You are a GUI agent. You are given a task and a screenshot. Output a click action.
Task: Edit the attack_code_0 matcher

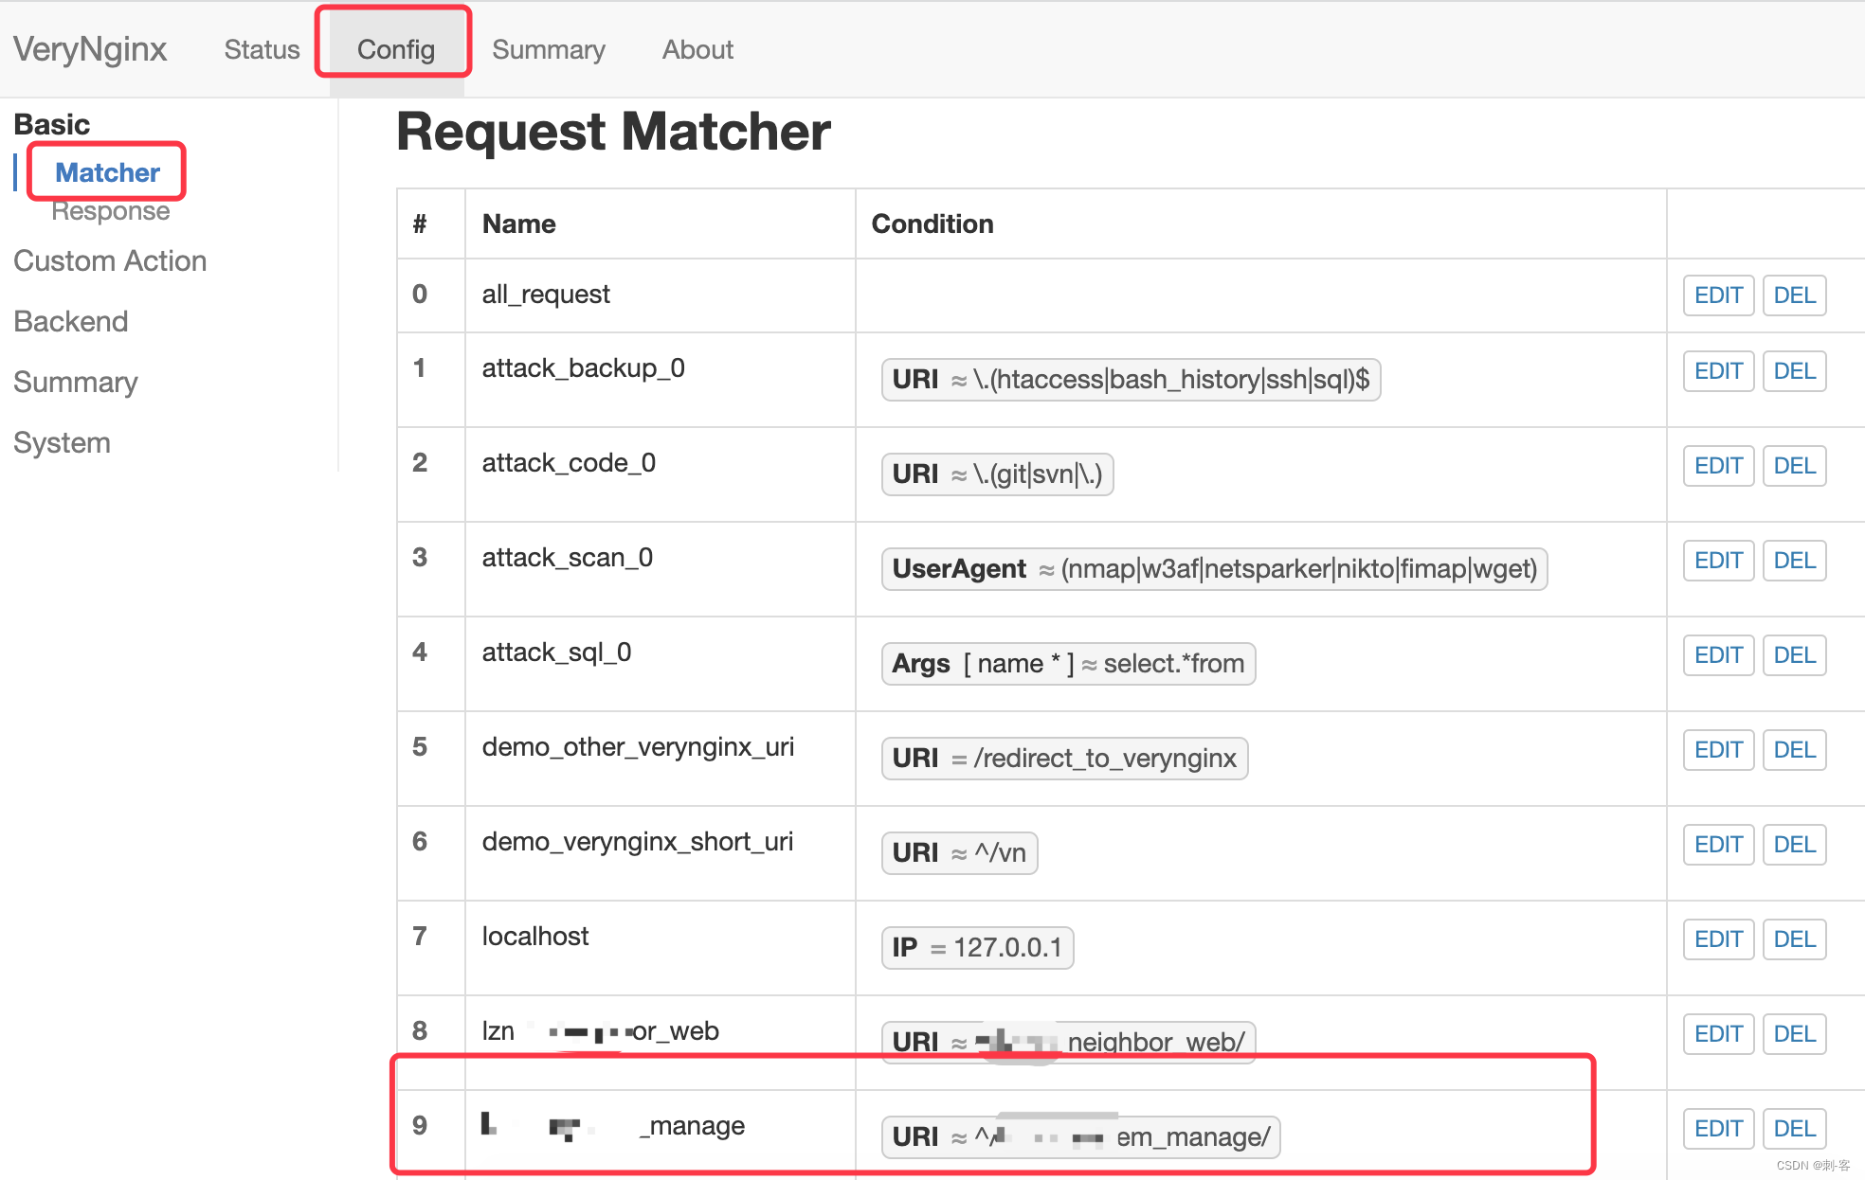tap(1718, 466)
